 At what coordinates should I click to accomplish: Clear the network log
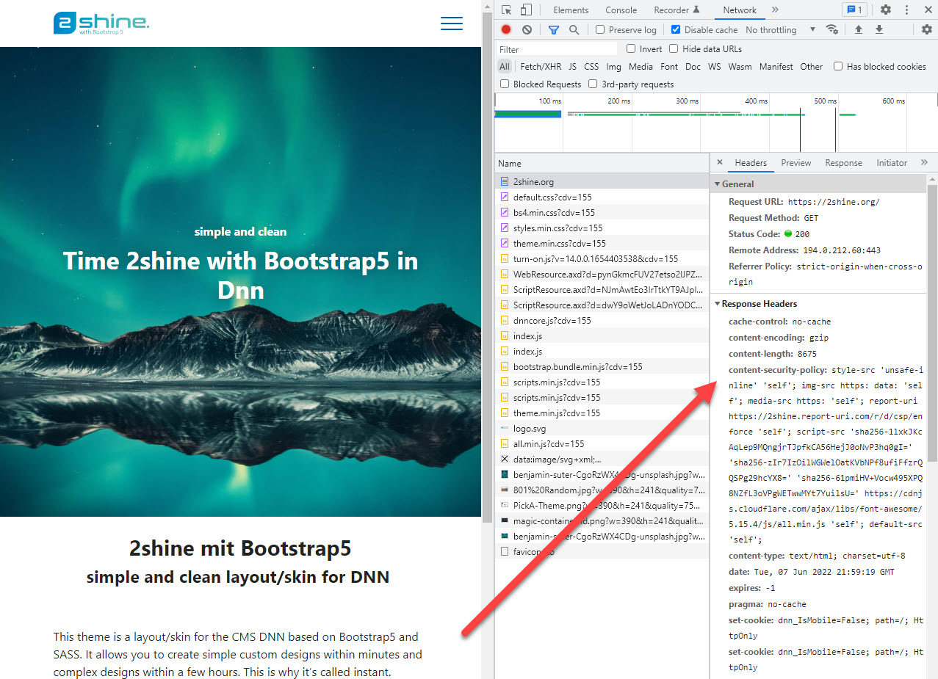(527, 29)
